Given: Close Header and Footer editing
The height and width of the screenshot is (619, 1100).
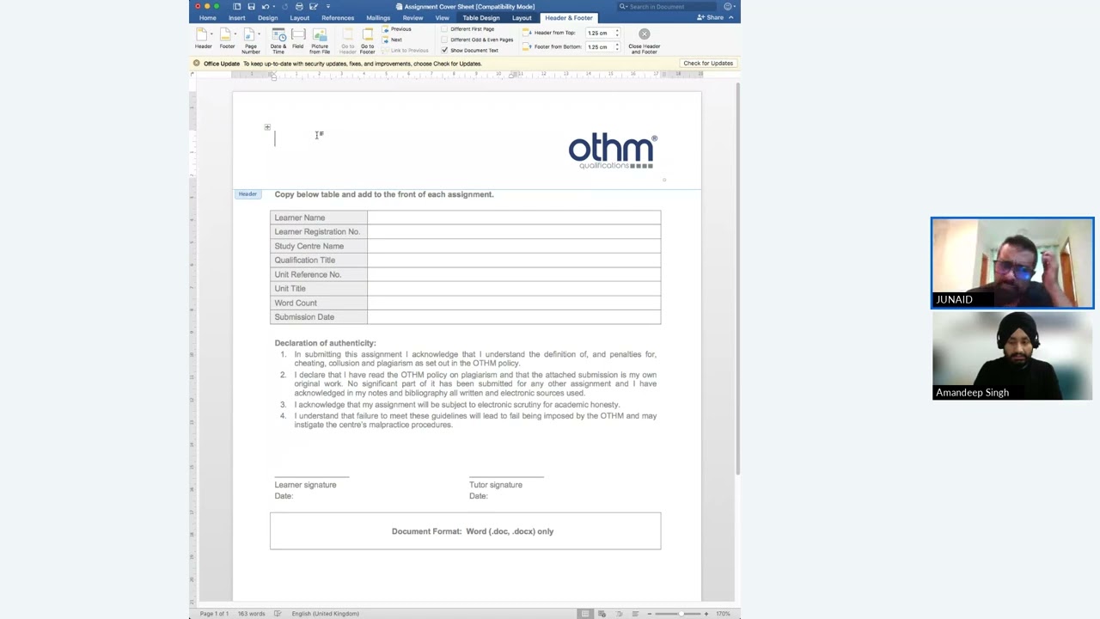Looking at the screenshot, I should [645, 40].
